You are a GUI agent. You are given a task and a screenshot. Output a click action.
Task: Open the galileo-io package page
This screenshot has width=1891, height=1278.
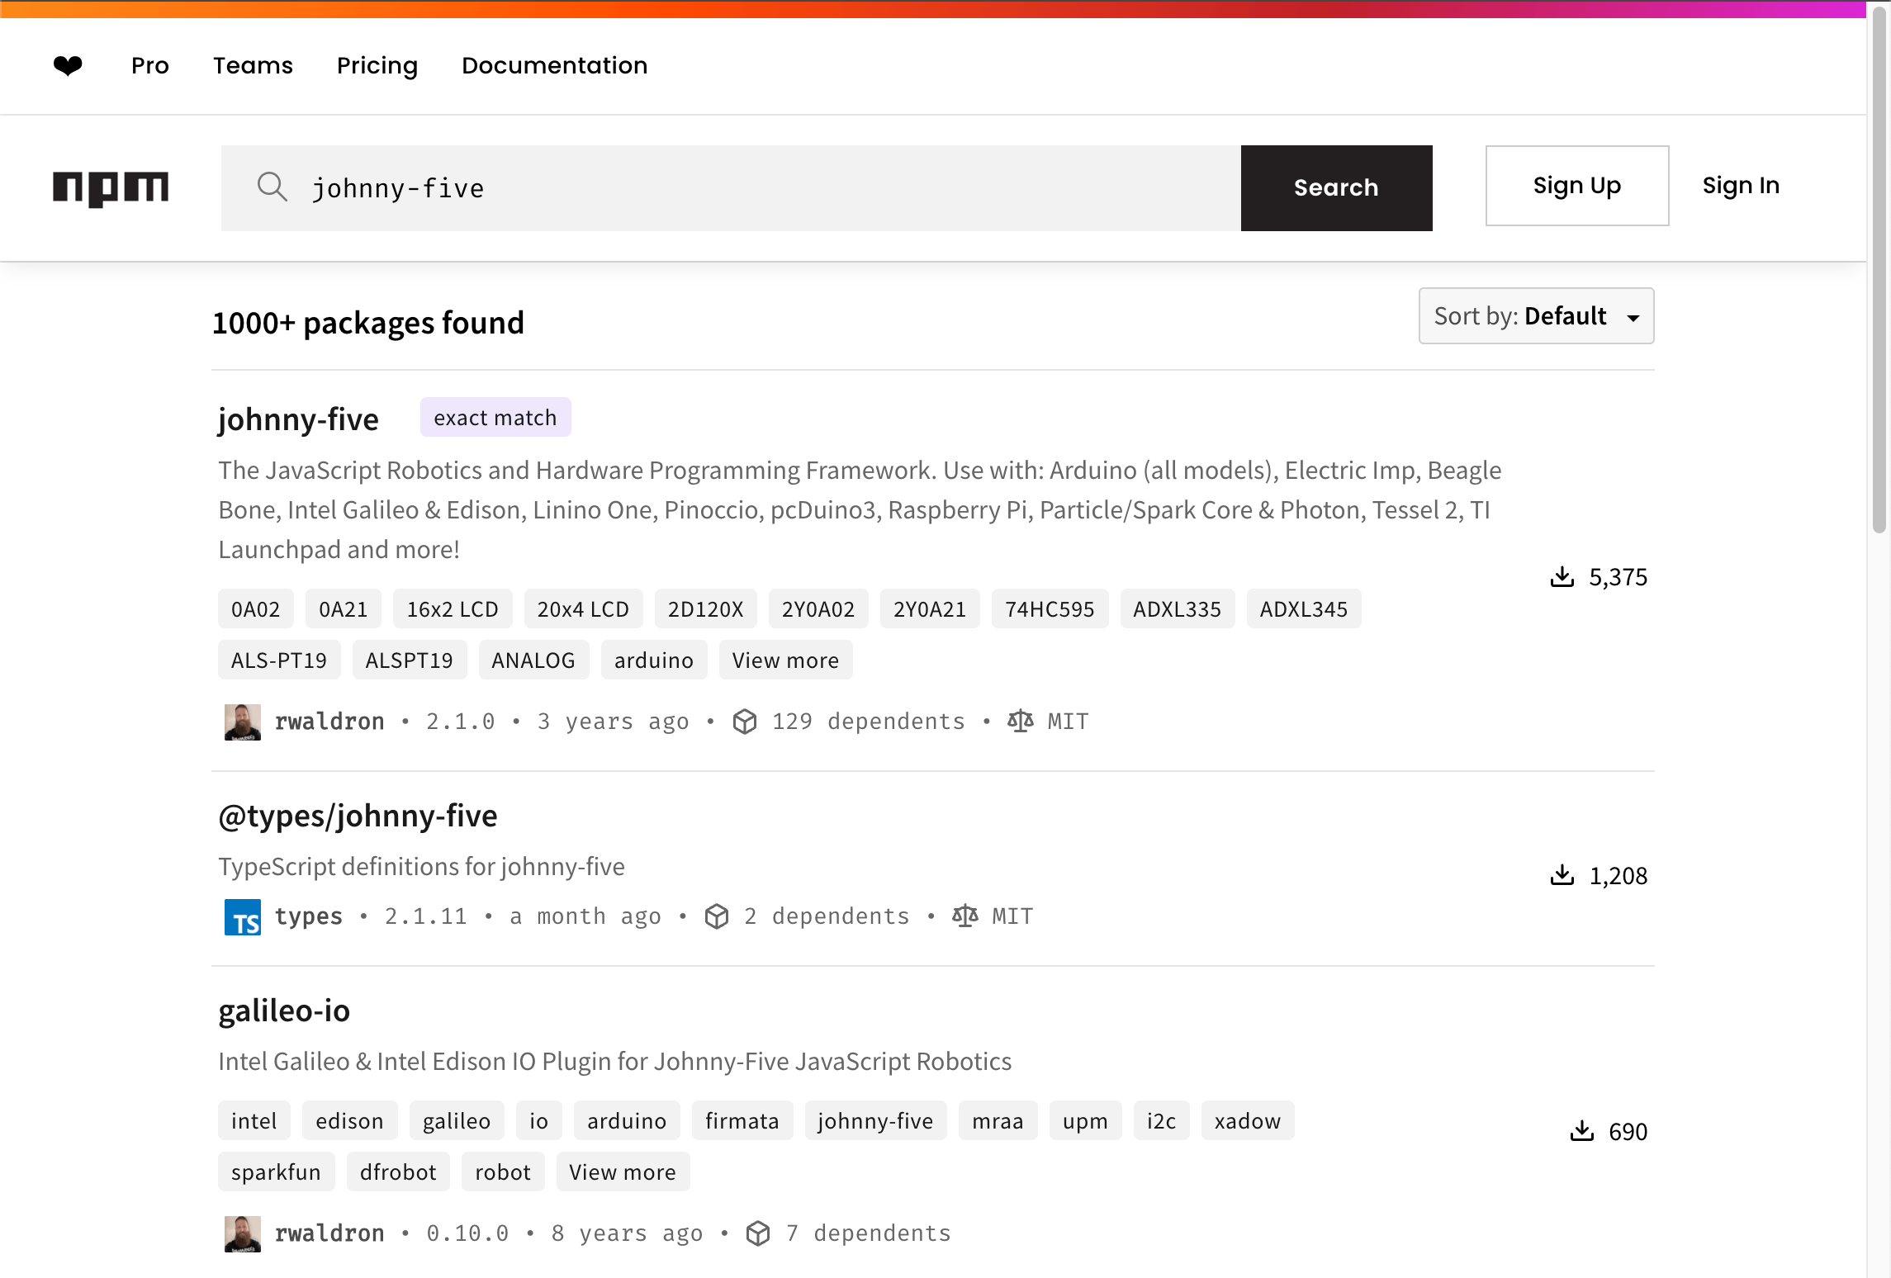[284, 1011]
